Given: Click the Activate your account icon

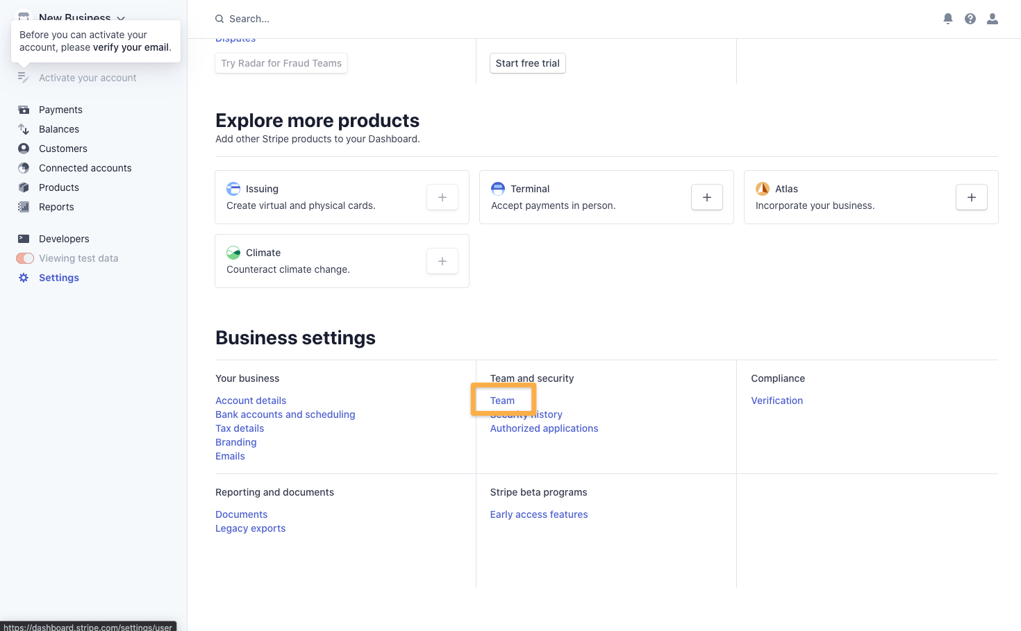Looking at the screenshot, I should [x=24, y=78].
